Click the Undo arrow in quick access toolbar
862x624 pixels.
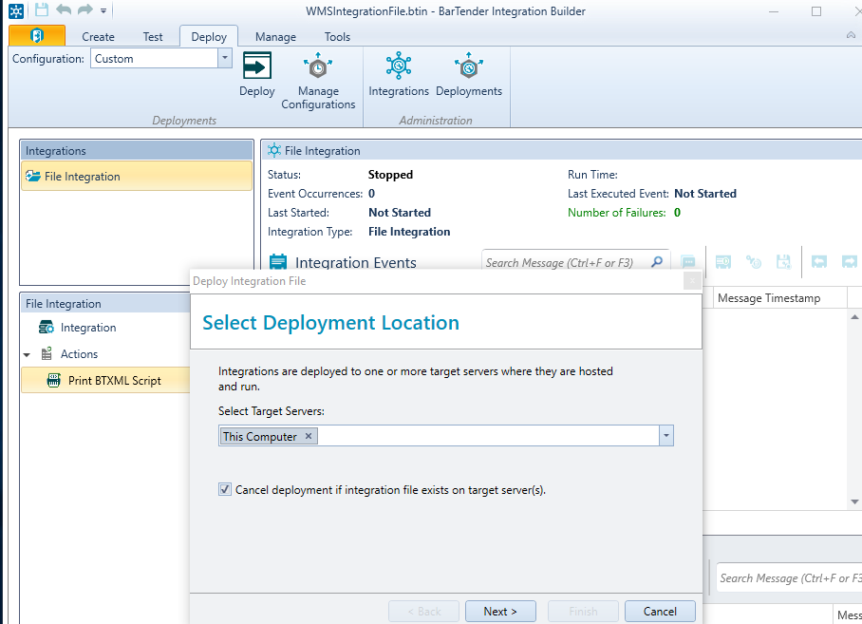(x=64, y=9)
